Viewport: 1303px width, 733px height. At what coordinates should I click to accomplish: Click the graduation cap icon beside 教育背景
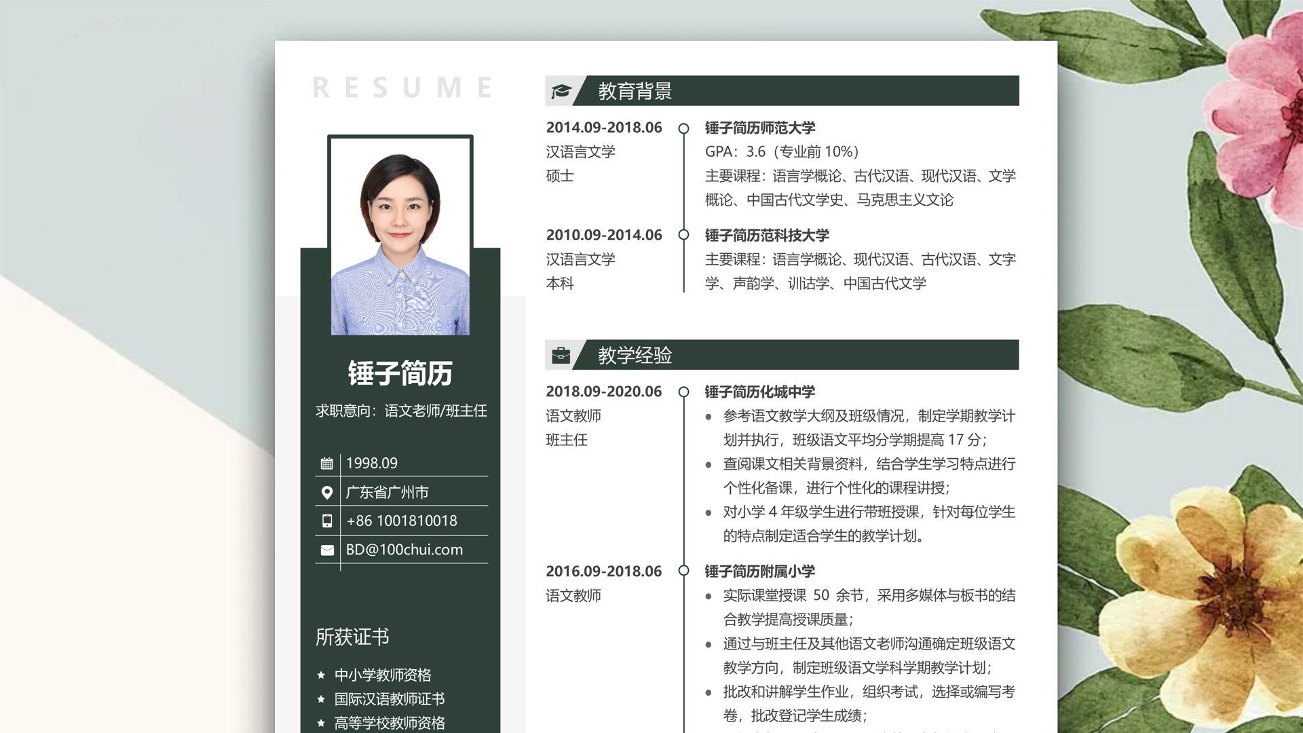[561, 91]
